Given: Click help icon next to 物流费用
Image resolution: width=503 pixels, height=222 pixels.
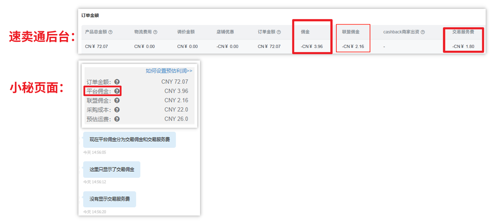Looking at the screenshot, I should [x=155, y=32].
